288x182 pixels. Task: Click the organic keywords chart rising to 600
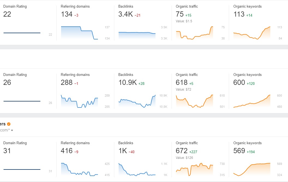coord(251,101)
